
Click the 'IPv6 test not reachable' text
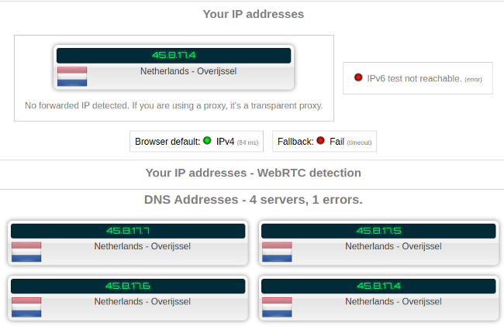[x=414, y=78]
